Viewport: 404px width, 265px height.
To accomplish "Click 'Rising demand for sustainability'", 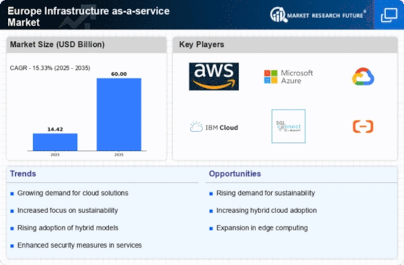I will (265, 193).
